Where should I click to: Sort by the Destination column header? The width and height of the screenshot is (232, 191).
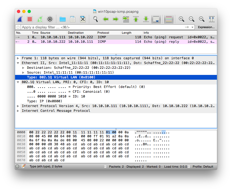point(81,33)
